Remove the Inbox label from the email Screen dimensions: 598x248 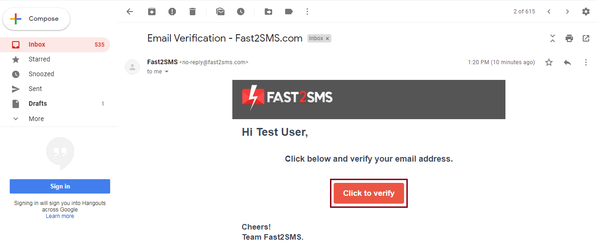click(327, 39)
